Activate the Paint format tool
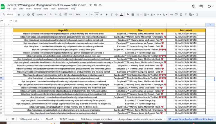216x124 pixels. click(33, 14)
